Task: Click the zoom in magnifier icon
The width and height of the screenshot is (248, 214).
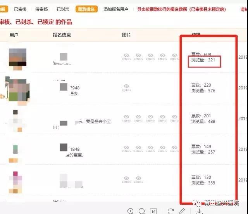Action: (x=131, y=211)
